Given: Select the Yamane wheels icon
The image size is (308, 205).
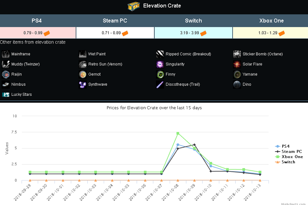Looking at the screenshot, I should click(237, 74).
